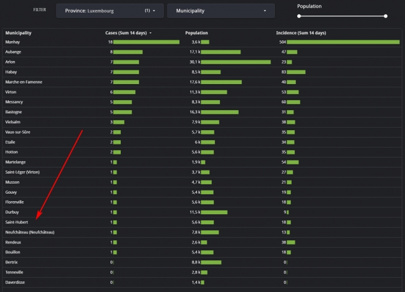Sort by the Population column header
The height and width of the screenshot is (292, 405).
[x=196, y=33]
